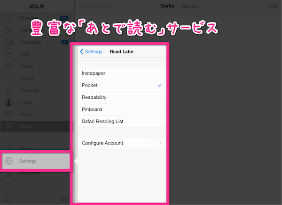This screenshot has height=205, width=282.
Task: Go back to Settings from Read Later
Action: click(x=91, y=51)
